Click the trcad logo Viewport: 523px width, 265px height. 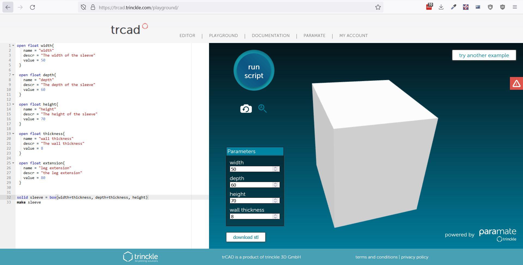tap(129, 29)
